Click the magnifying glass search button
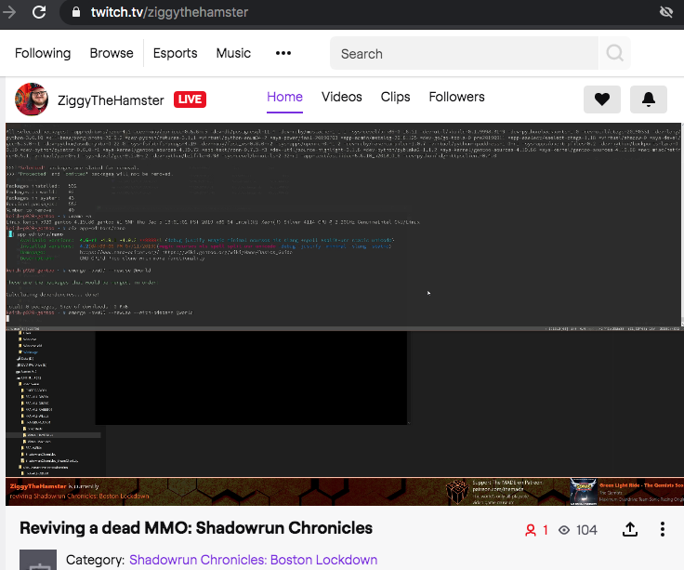684x570 pixels. coord(614,53)
